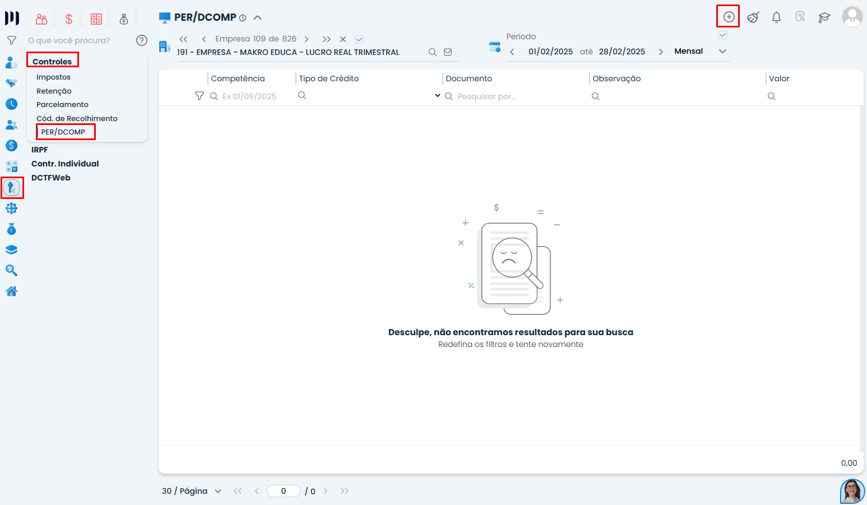Click the user profile avatar
The height and width of the screenshot is (505, 867).
pos(852,17)
